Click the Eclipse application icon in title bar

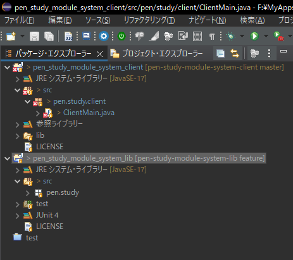click(x=6, y=7)
